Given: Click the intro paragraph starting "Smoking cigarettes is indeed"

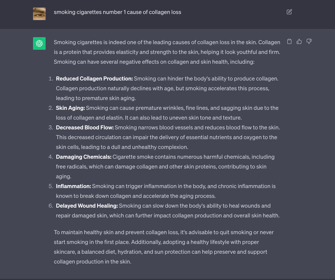Looking at the screenshot, I should (x=167, y=52).
